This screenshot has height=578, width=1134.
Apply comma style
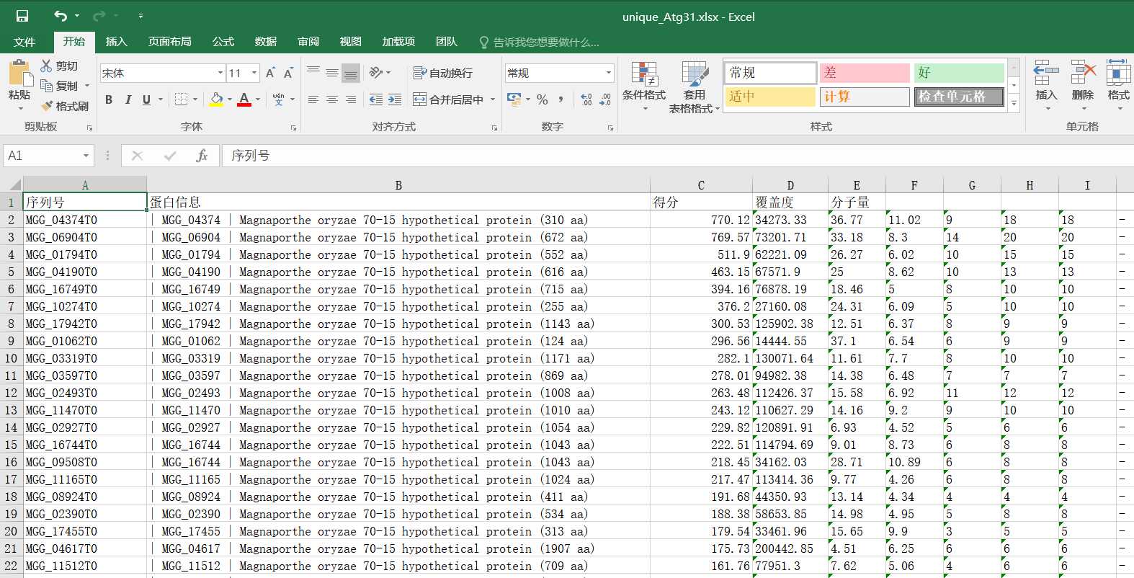click(x=561, y=99)
